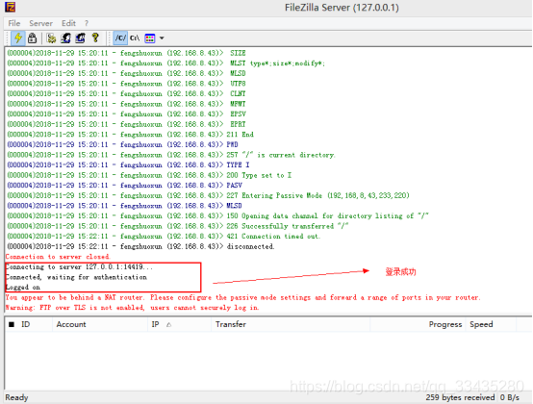Screen dimensions: 533x404
Task: Click the padlock lock-server icon
Action: click(33, 38)
